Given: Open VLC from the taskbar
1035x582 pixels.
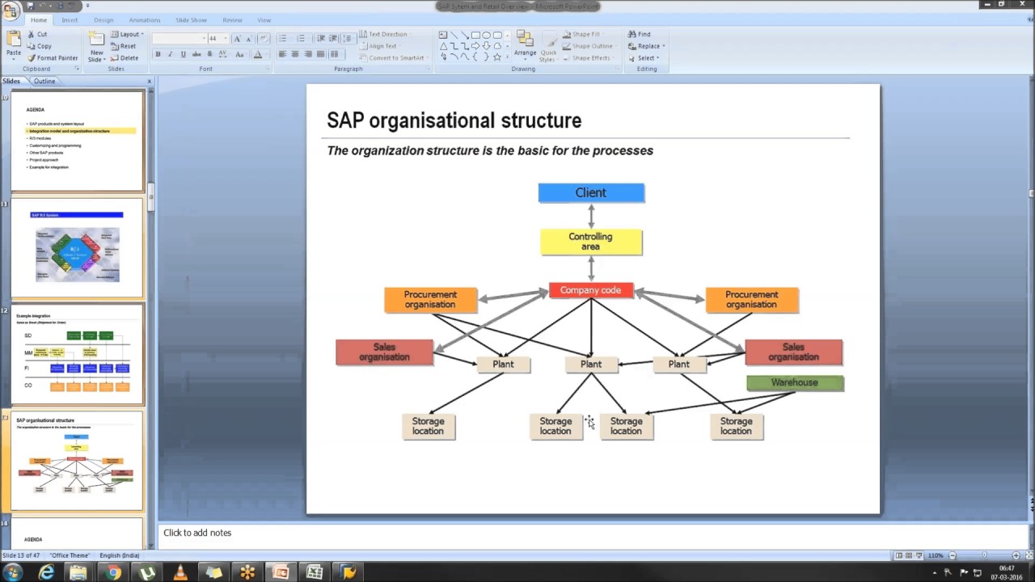Looking at the screenshot, I should click(180, 572).
